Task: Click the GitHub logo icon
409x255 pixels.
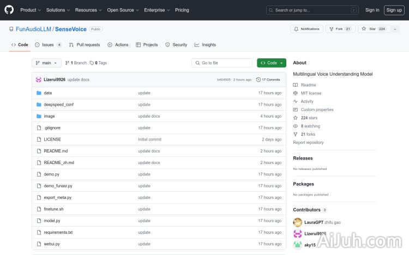Action: (x=10, y=10)
